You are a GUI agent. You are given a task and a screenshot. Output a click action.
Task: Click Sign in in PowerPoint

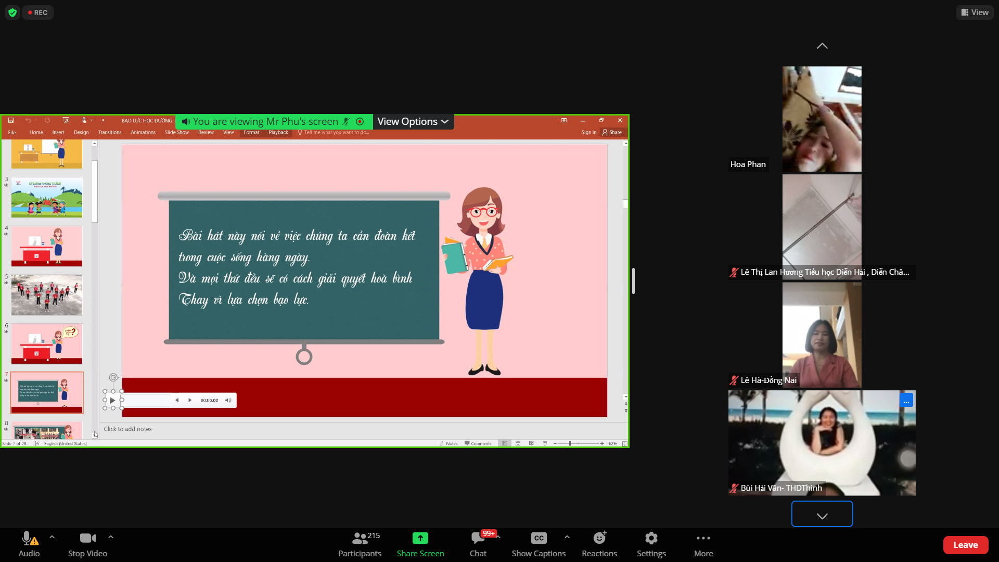[589, 132]
